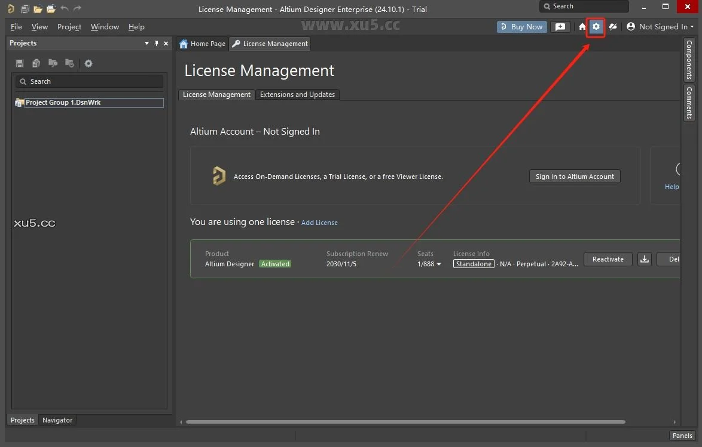Open the Preferences gear icon in top bar
The width and height of the screenshot is (702, 447).
tap(596, 27)
